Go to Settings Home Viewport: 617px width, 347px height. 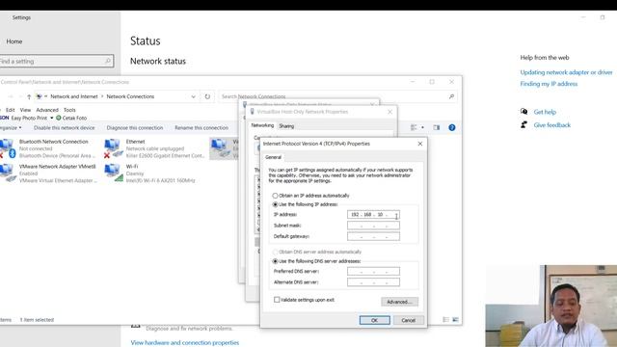[x=14, y=41]
